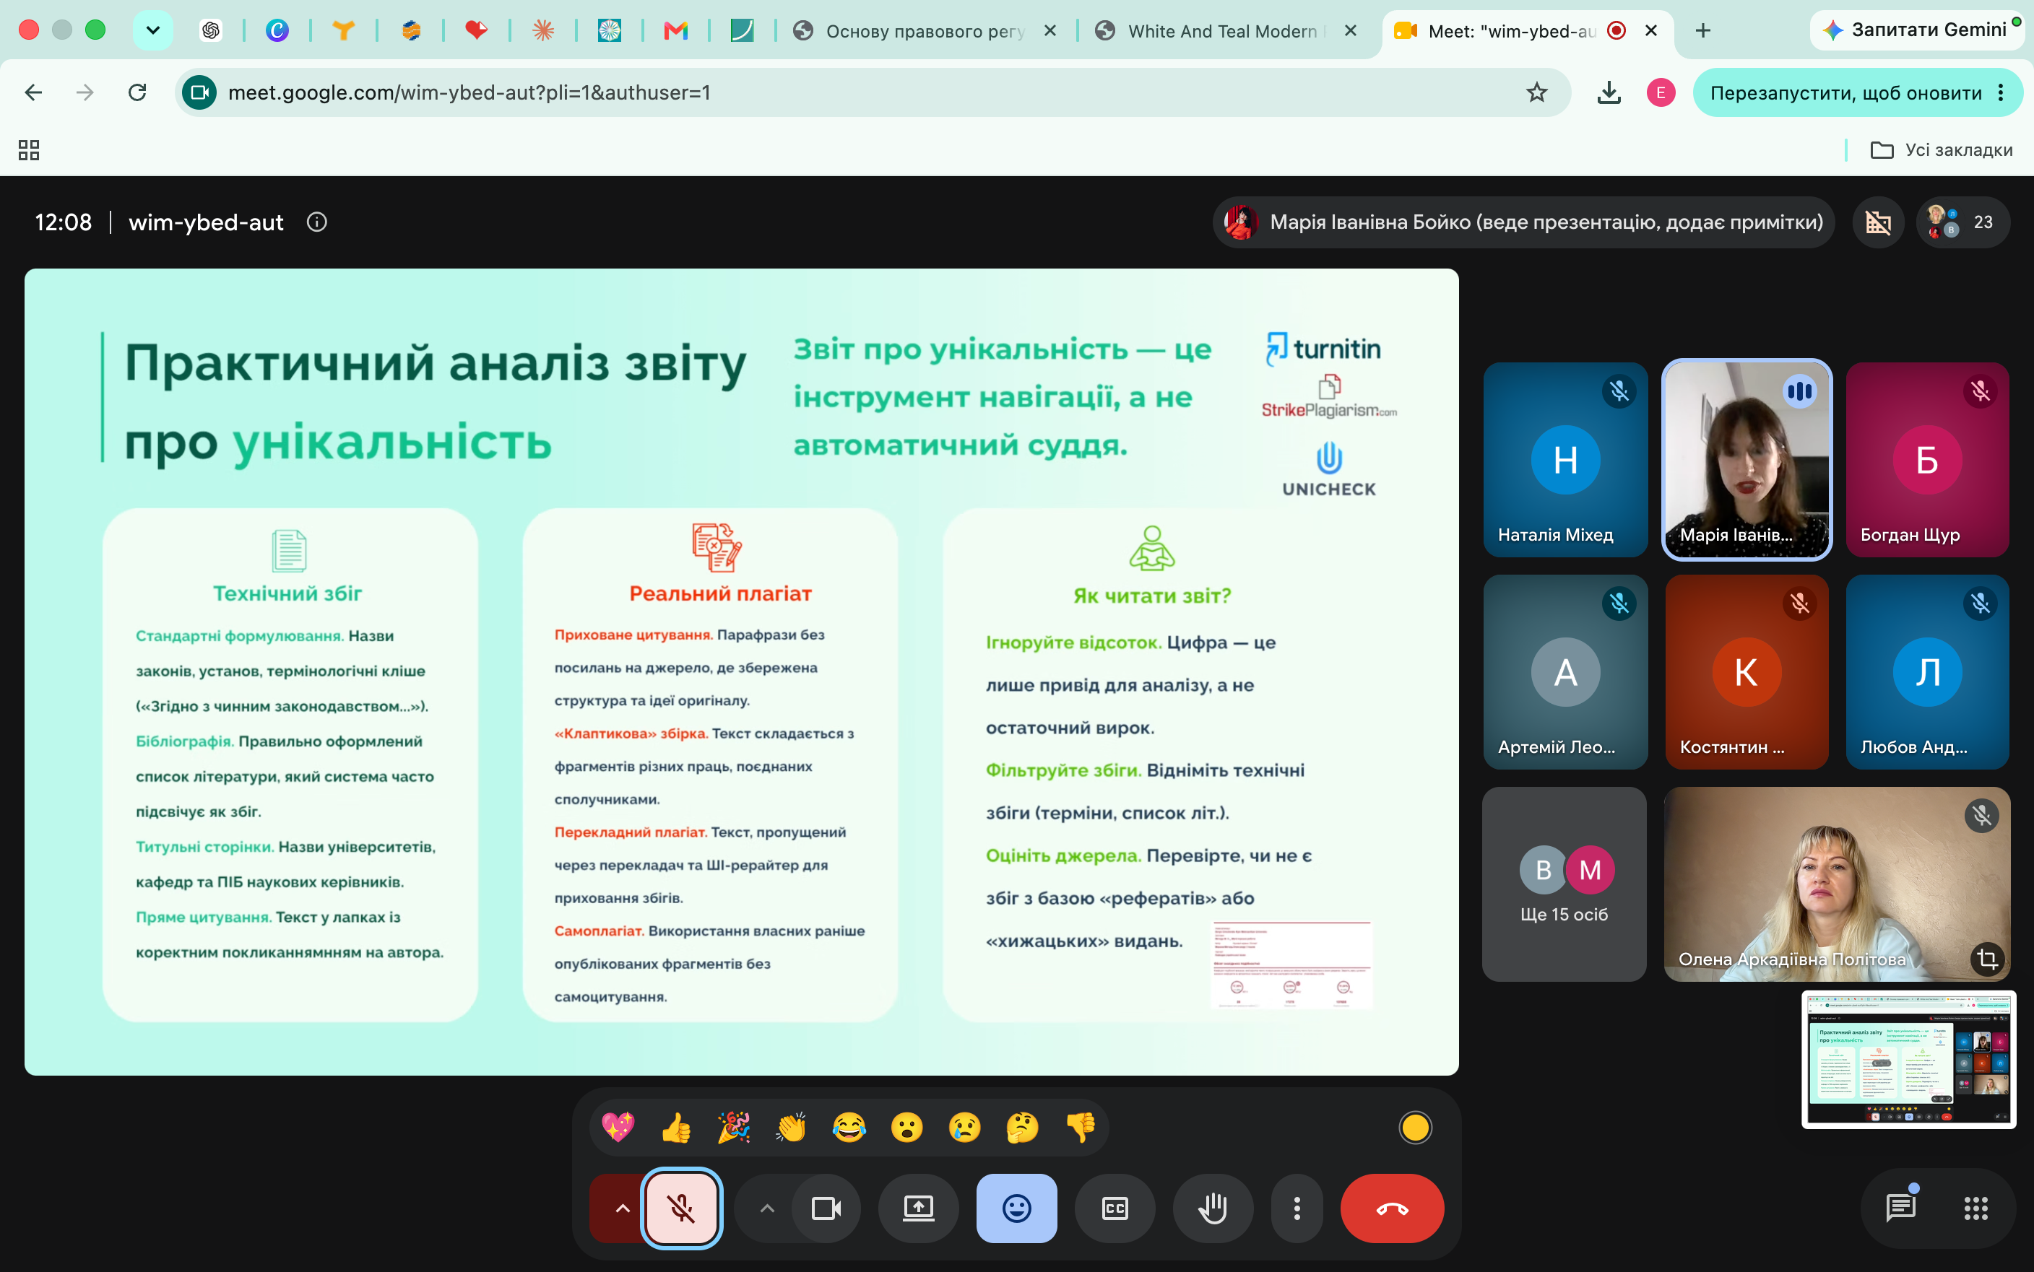This screenshot has height=1272, width=2034.
Task: Send the sparkling heart reaction
Action: [x=618, y=1128]
